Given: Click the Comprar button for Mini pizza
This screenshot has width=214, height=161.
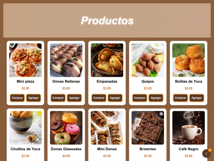Looking at the screenshot, I should coord(17,98).
